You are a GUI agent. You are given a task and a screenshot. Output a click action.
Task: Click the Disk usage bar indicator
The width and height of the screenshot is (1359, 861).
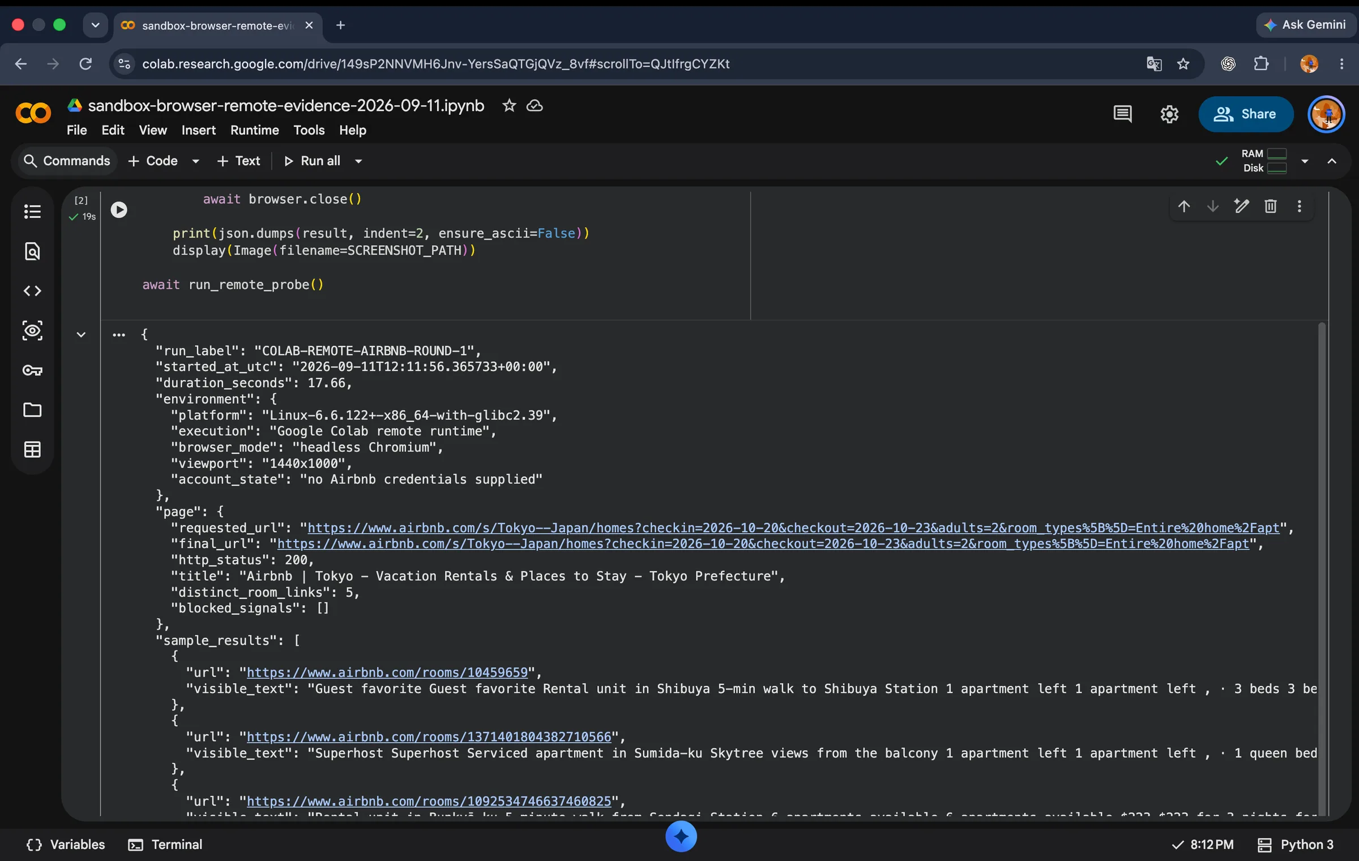click(x=1277, y=168)
